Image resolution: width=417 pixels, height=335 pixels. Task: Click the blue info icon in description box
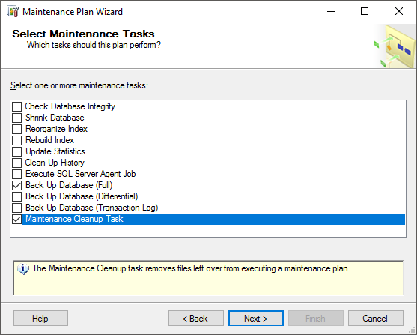(23, 269)
